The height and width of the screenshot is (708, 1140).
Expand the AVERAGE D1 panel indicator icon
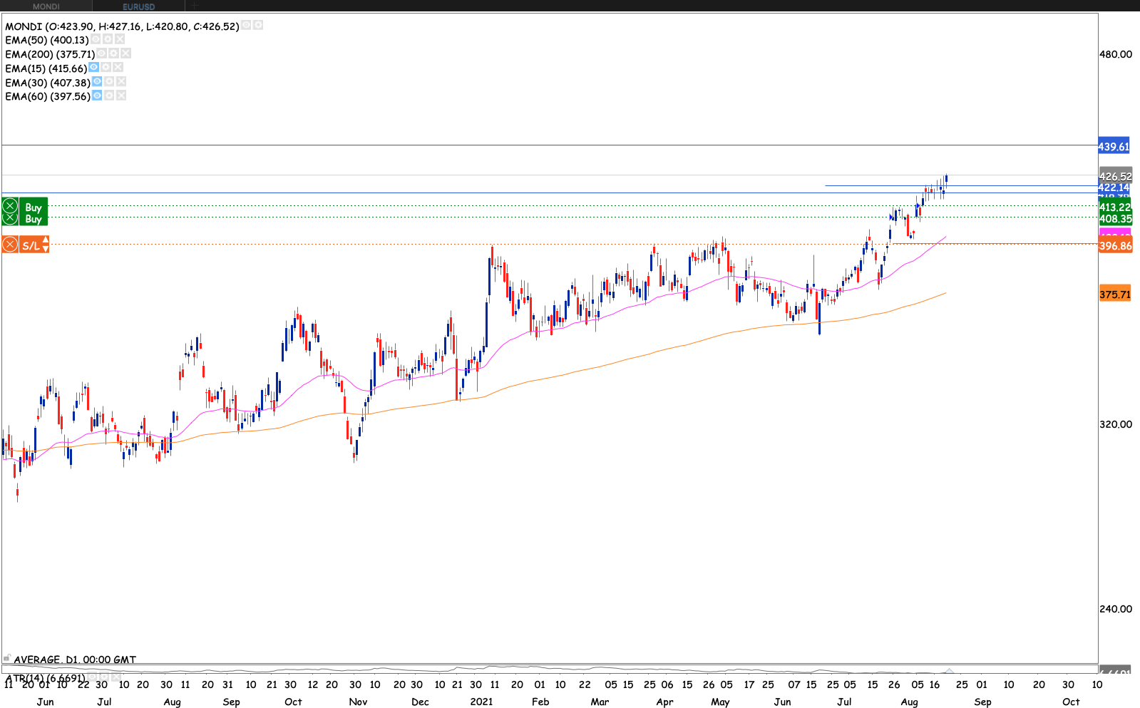[7, 658]
